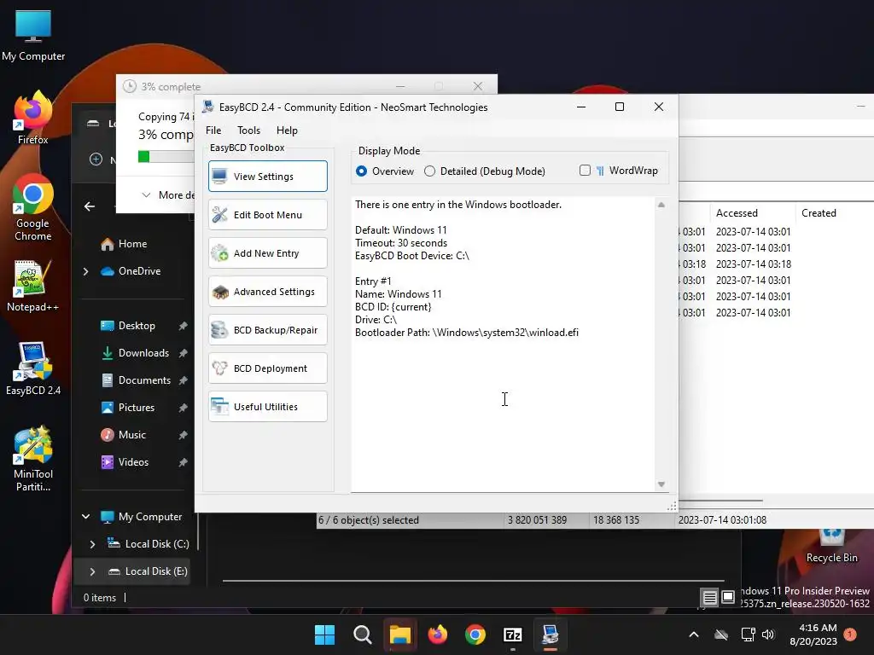
Task: Open BCD Deployment section
Action: pyautogui.click(x=267, y=368)
